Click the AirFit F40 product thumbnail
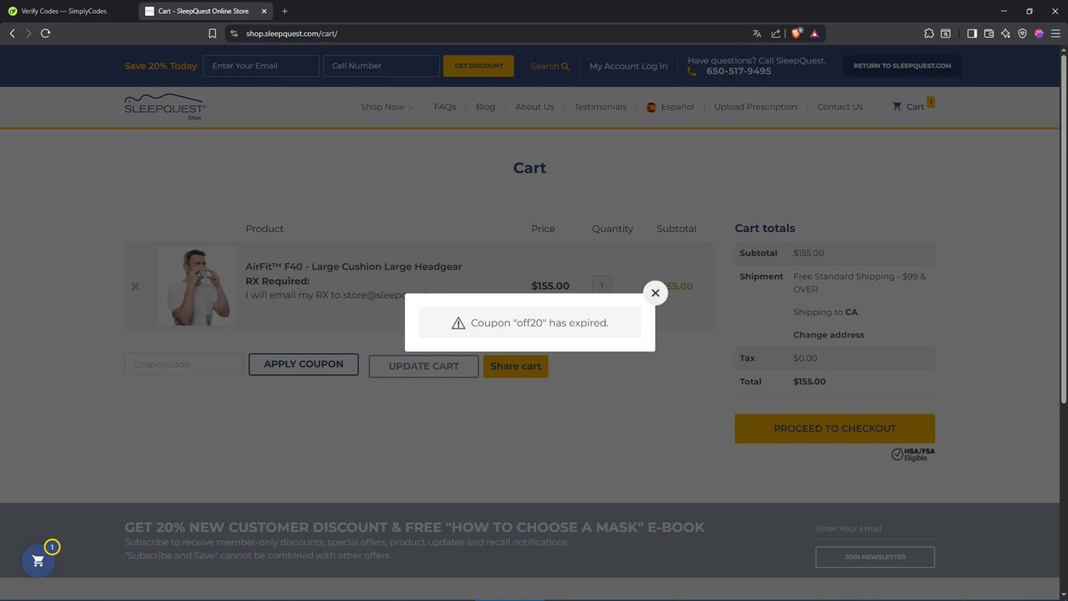 tap(197, 286)
